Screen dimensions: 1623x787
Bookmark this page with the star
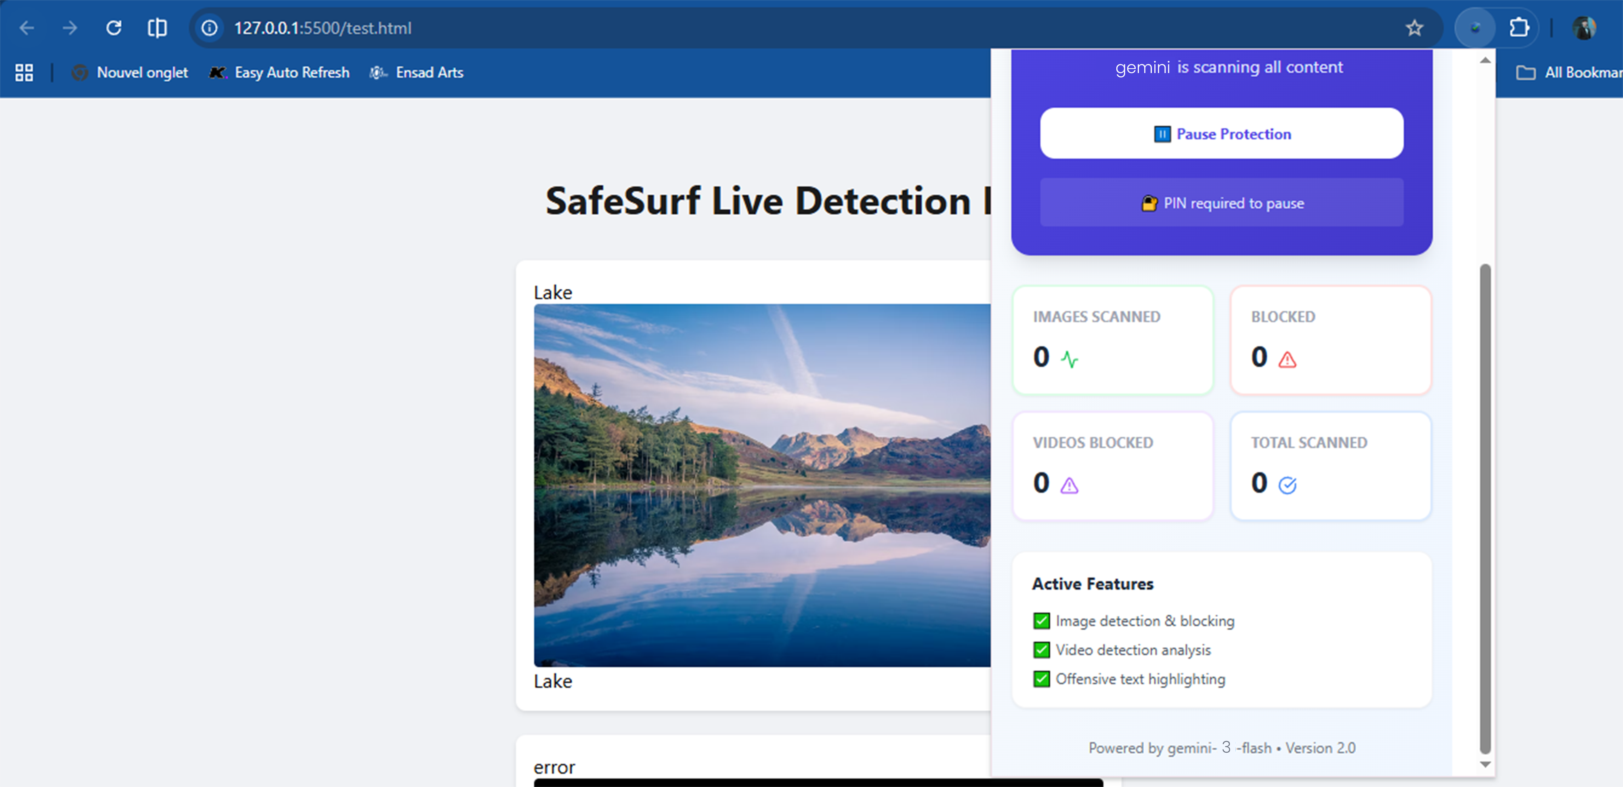coord(1414,28)
